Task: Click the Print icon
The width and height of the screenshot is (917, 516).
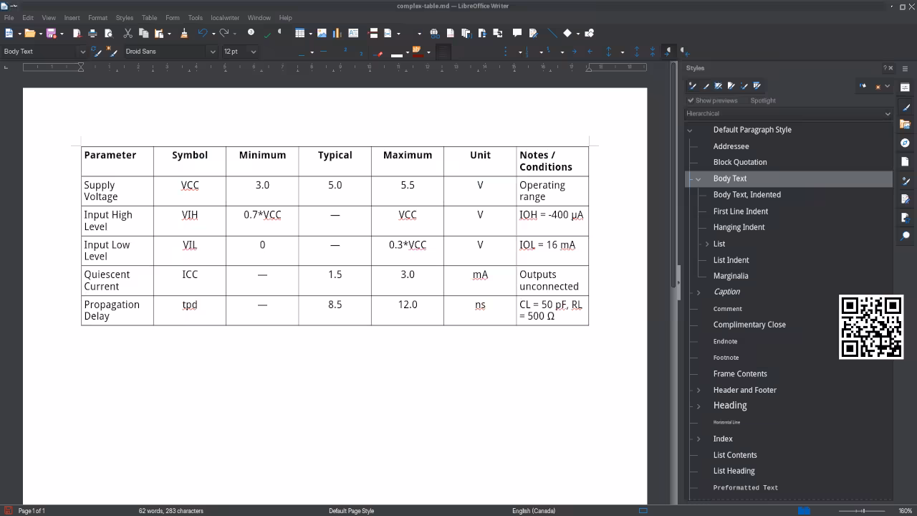Action: 92,33
